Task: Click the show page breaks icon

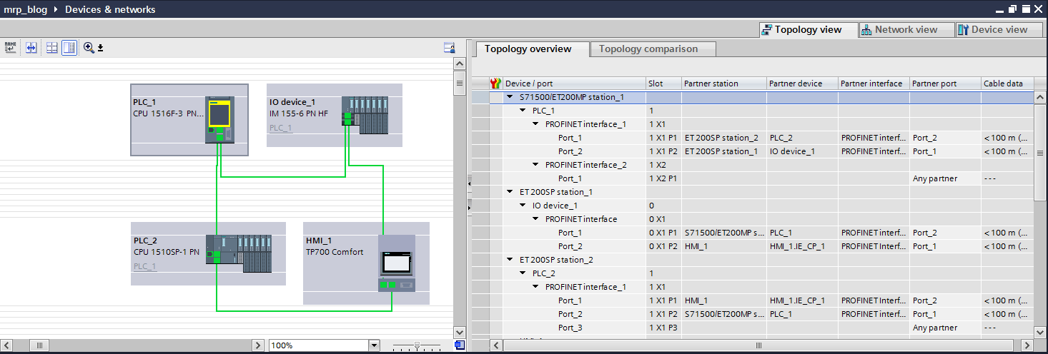Action: pyautogui.click(x=51, y=47)
